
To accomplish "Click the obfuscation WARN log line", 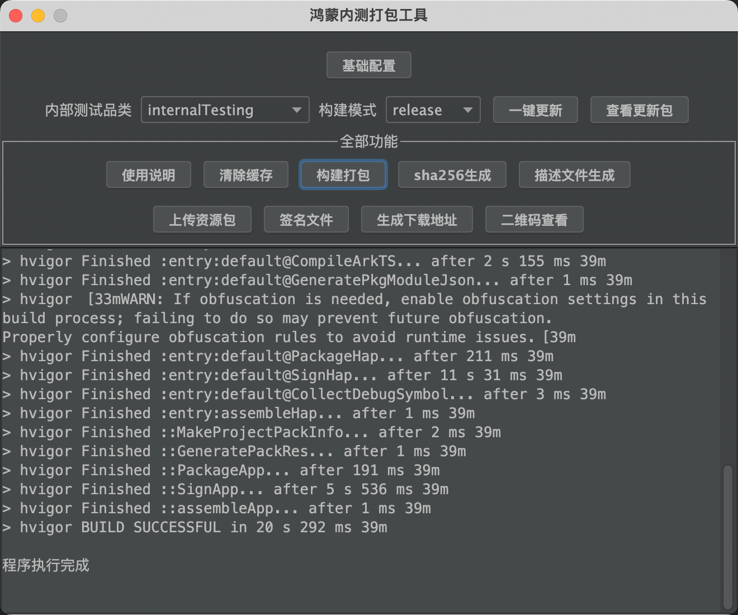I will pyautogui.click(x=354, y=318).
